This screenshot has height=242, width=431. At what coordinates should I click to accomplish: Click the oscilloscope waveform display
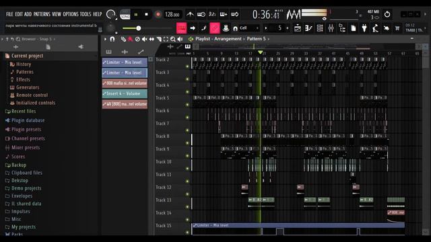click(x=294, y=14)
